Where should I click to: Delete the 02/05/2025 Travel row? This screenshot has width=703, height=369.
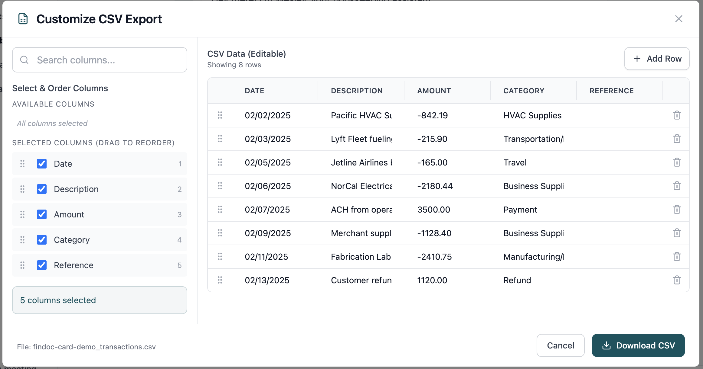[677, 162]
